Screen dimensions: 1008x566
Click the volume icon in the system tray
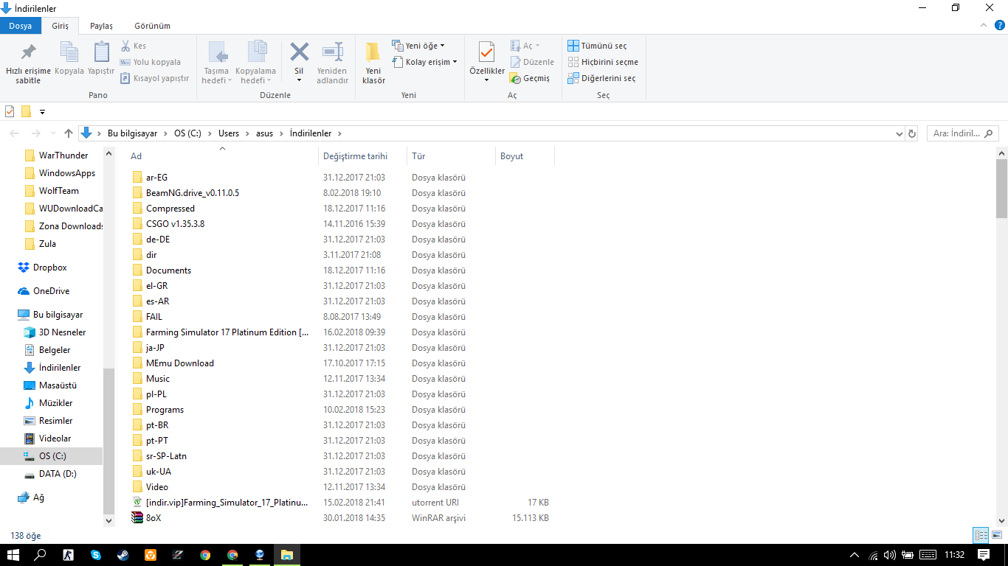click(889, 555)
